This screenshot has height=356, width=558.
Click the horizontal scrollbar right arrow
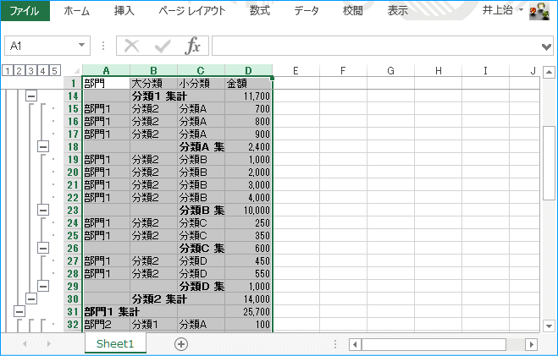(531, 344)
